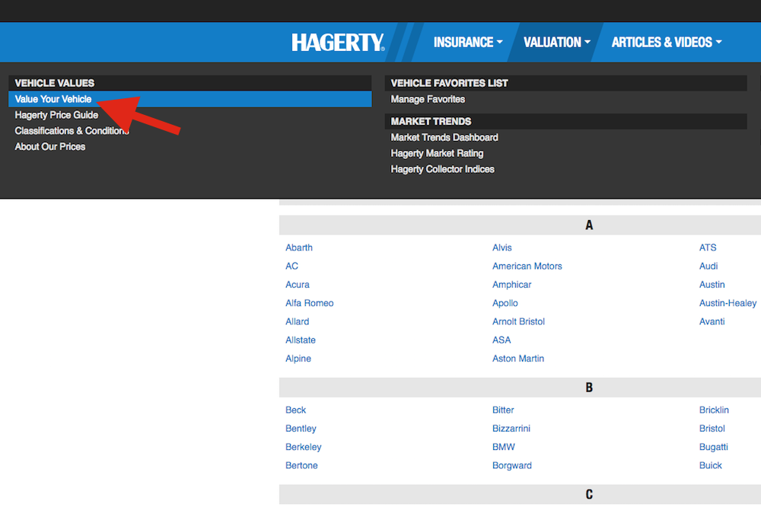The height and width of the screenshot is (507, 761).
Task: Click the ATS make link
Action: [708, 247]
